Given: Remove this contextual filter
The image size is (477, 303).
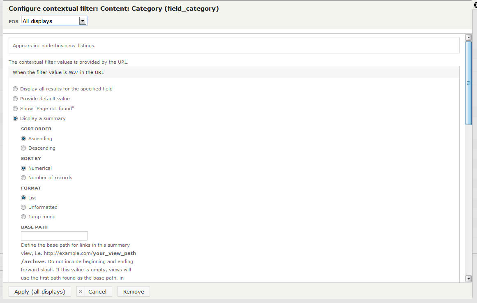Looking at the screenshot, I should (133, 291).
